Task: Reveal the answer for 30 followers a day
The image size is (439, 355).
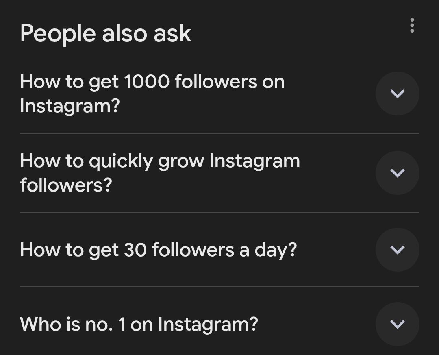Action: tap(397, 249)
